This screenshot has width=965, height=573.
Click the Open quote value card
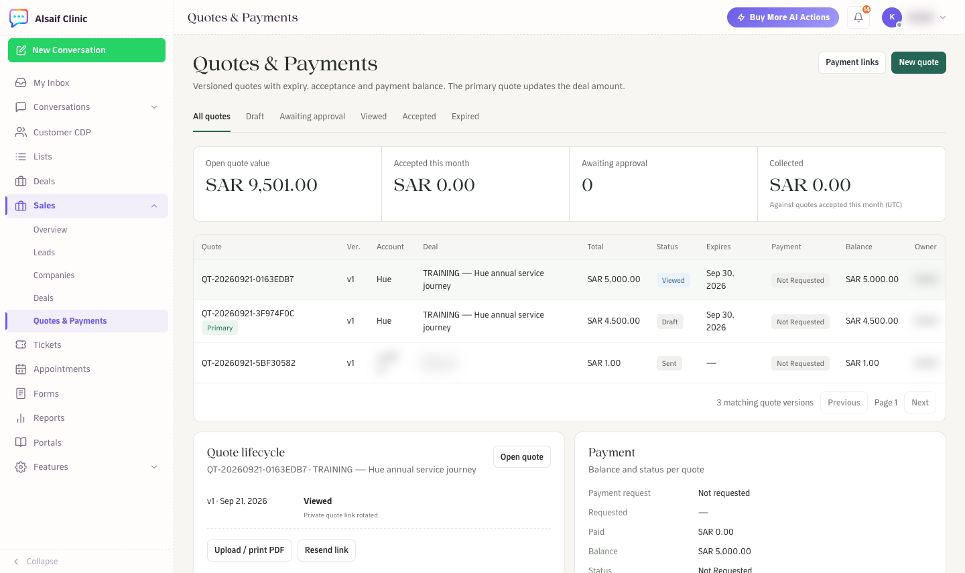(x=287, y=184)
